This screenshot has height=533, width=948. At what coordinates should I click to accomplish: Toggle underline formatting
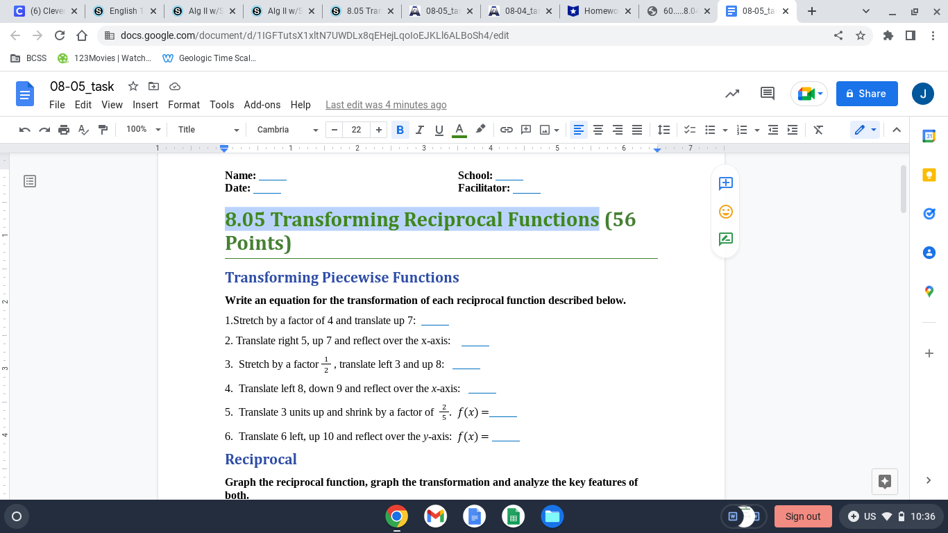click(x=438, y=130)
